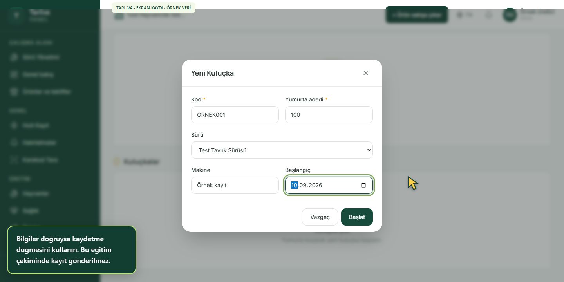This screenshot has width=564, height=282.
Task: Select the year 2026 in the Başlangıç date
Action: click(x=315, y=185)
